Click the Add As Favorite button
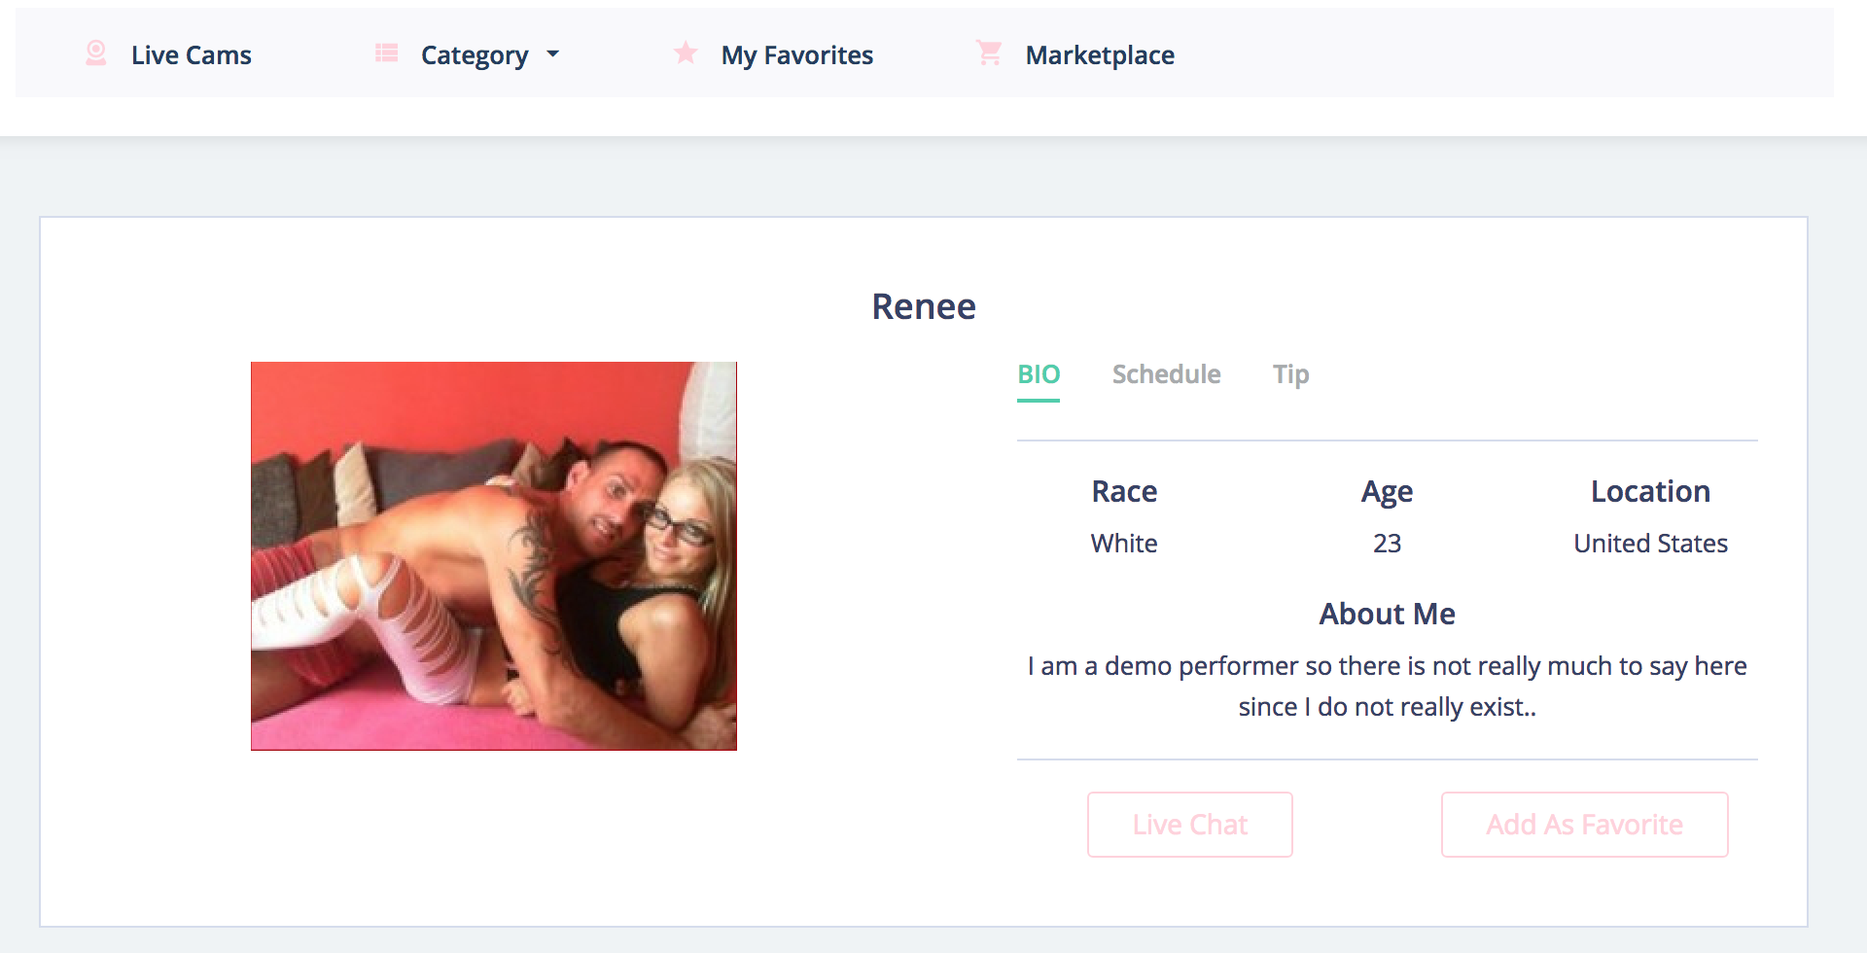 tap(1585, 825)
